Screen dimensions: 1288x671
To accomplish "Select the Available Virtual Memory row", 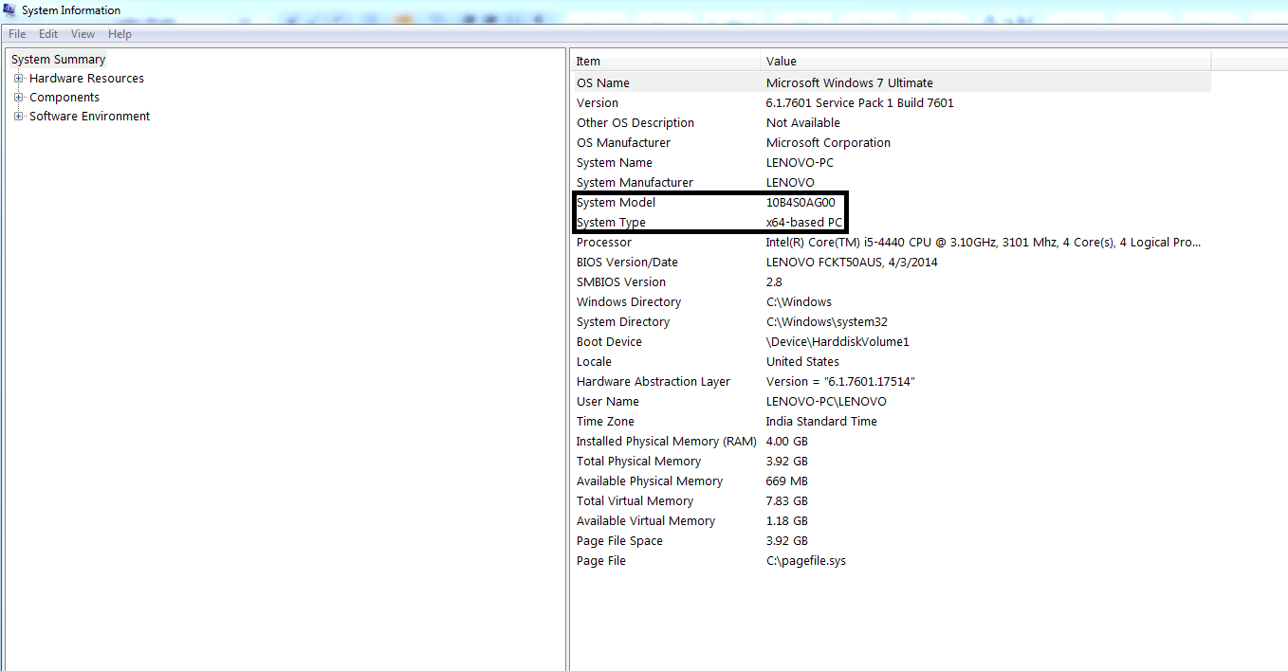I will [892, 521].
